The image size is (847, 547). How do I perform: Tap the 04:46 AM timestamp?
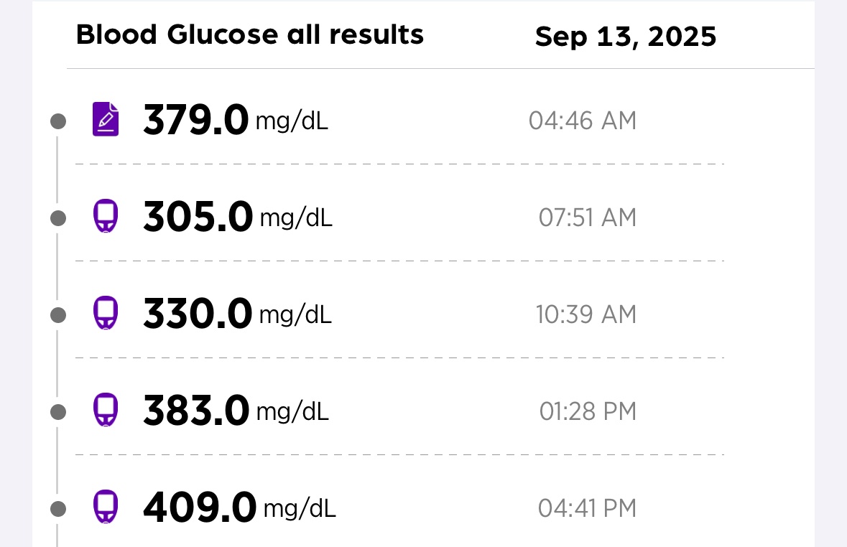coord(583,121)
